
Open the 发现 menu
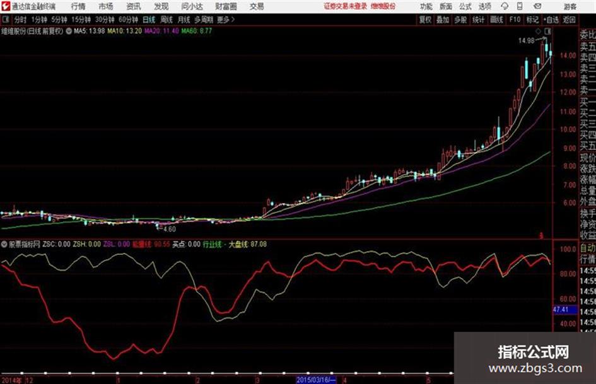(x=161, y=6)
